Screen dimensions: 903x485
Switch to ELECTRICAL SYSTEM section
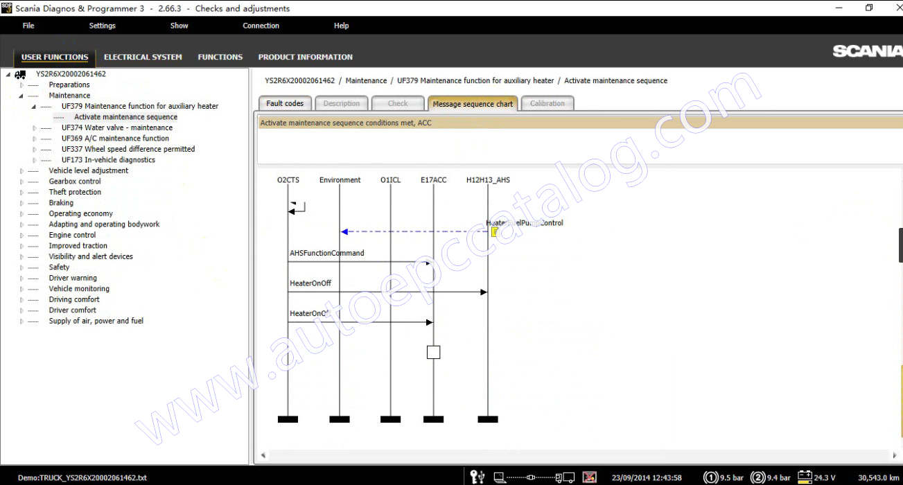[x=143, y=57]
